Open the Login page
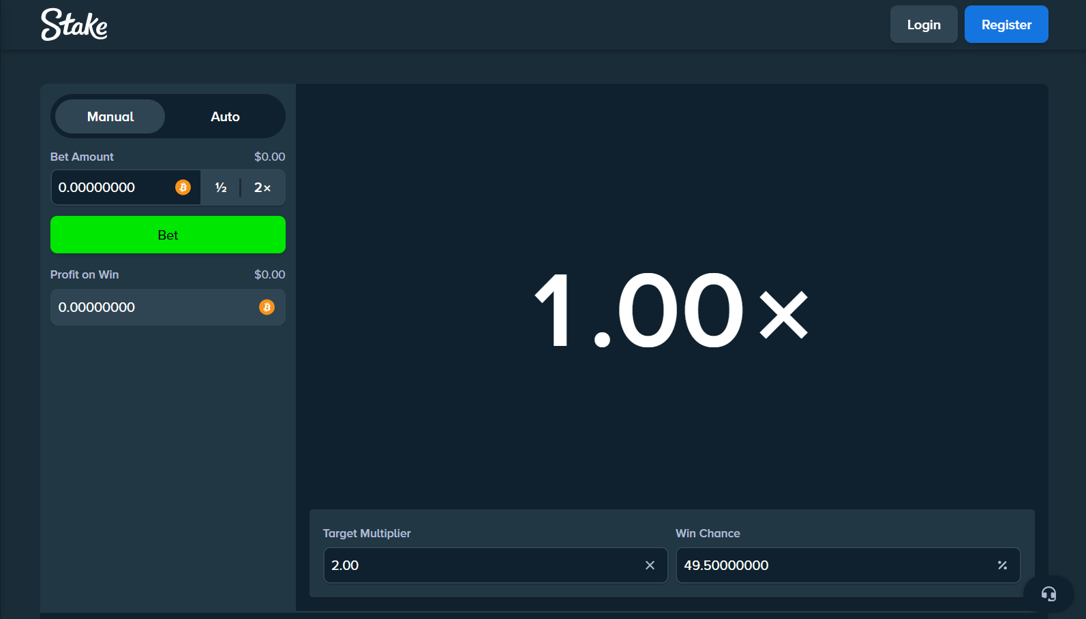This screenshot has width=1086, height=619. pyautogui.click(x=924, y=25)
